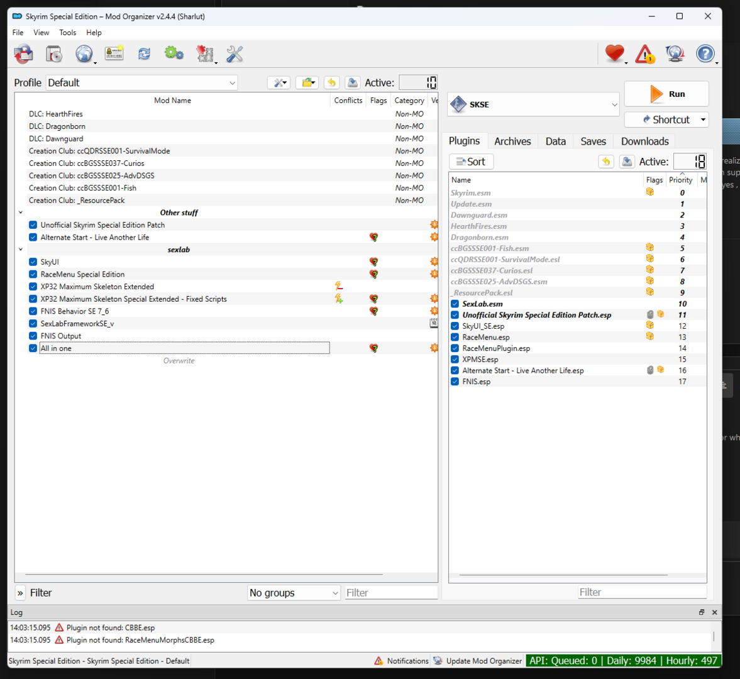Open Settings via wrench-and-screwdriver icon
The height and width of the screenshot is (679, 740).
[235, 54]
